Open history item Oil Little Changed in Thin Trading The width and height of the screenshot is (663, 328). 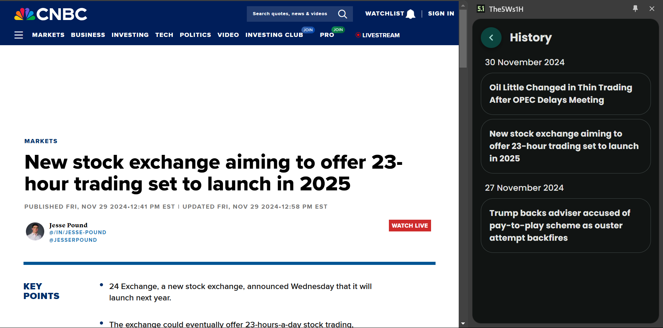566,94
